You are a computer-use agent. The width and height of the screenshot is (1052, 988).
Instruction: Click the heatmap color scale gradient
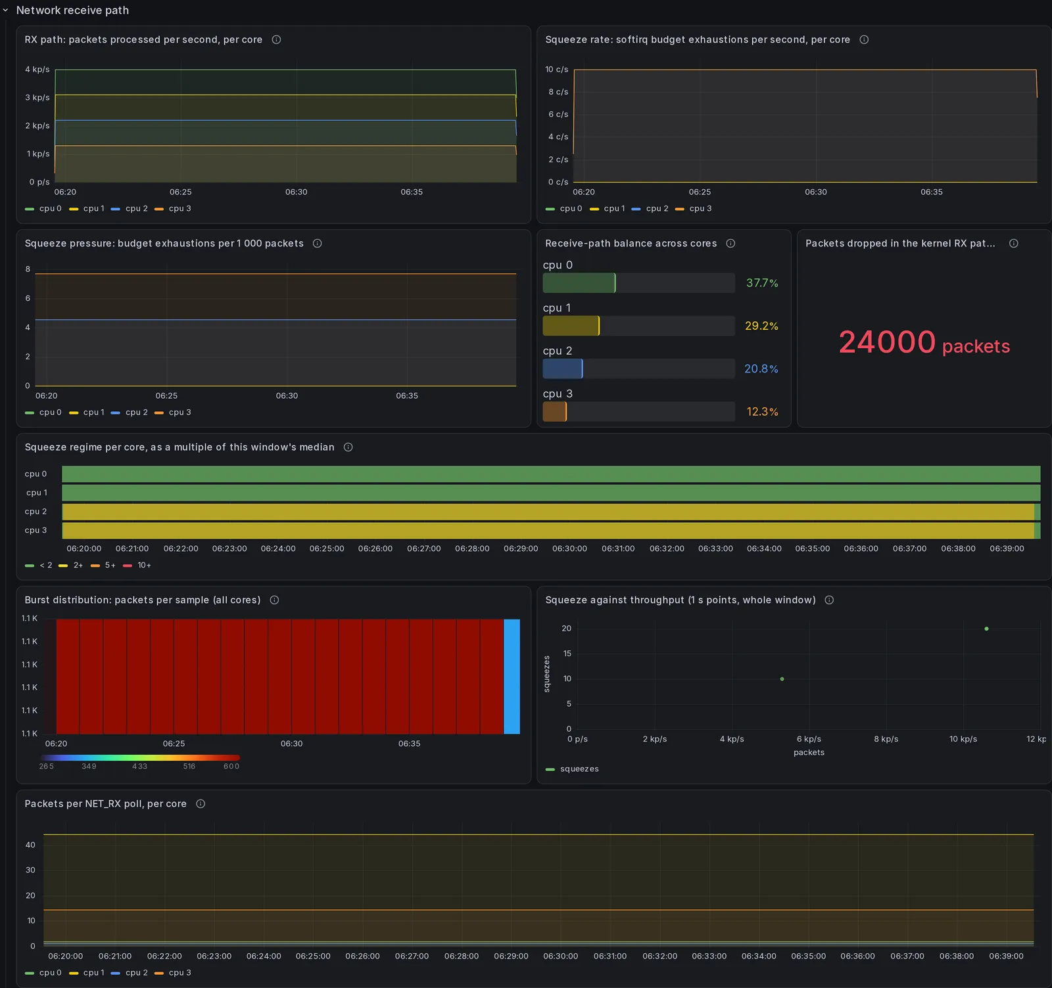tap(139, 758)
